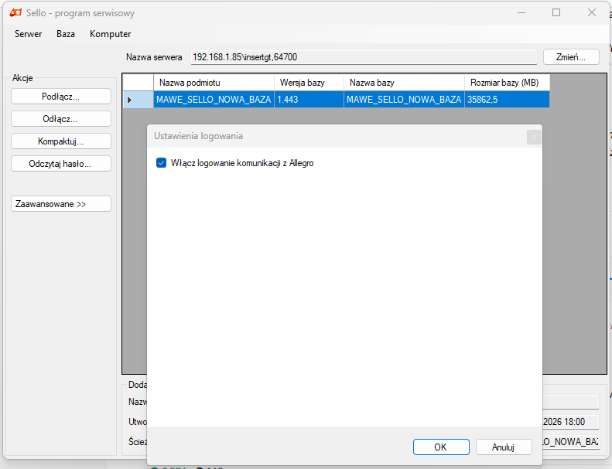Screen dimensions: 612x469
Task: Click the Nazwa serwera field
Action: [x=364, y=57]
